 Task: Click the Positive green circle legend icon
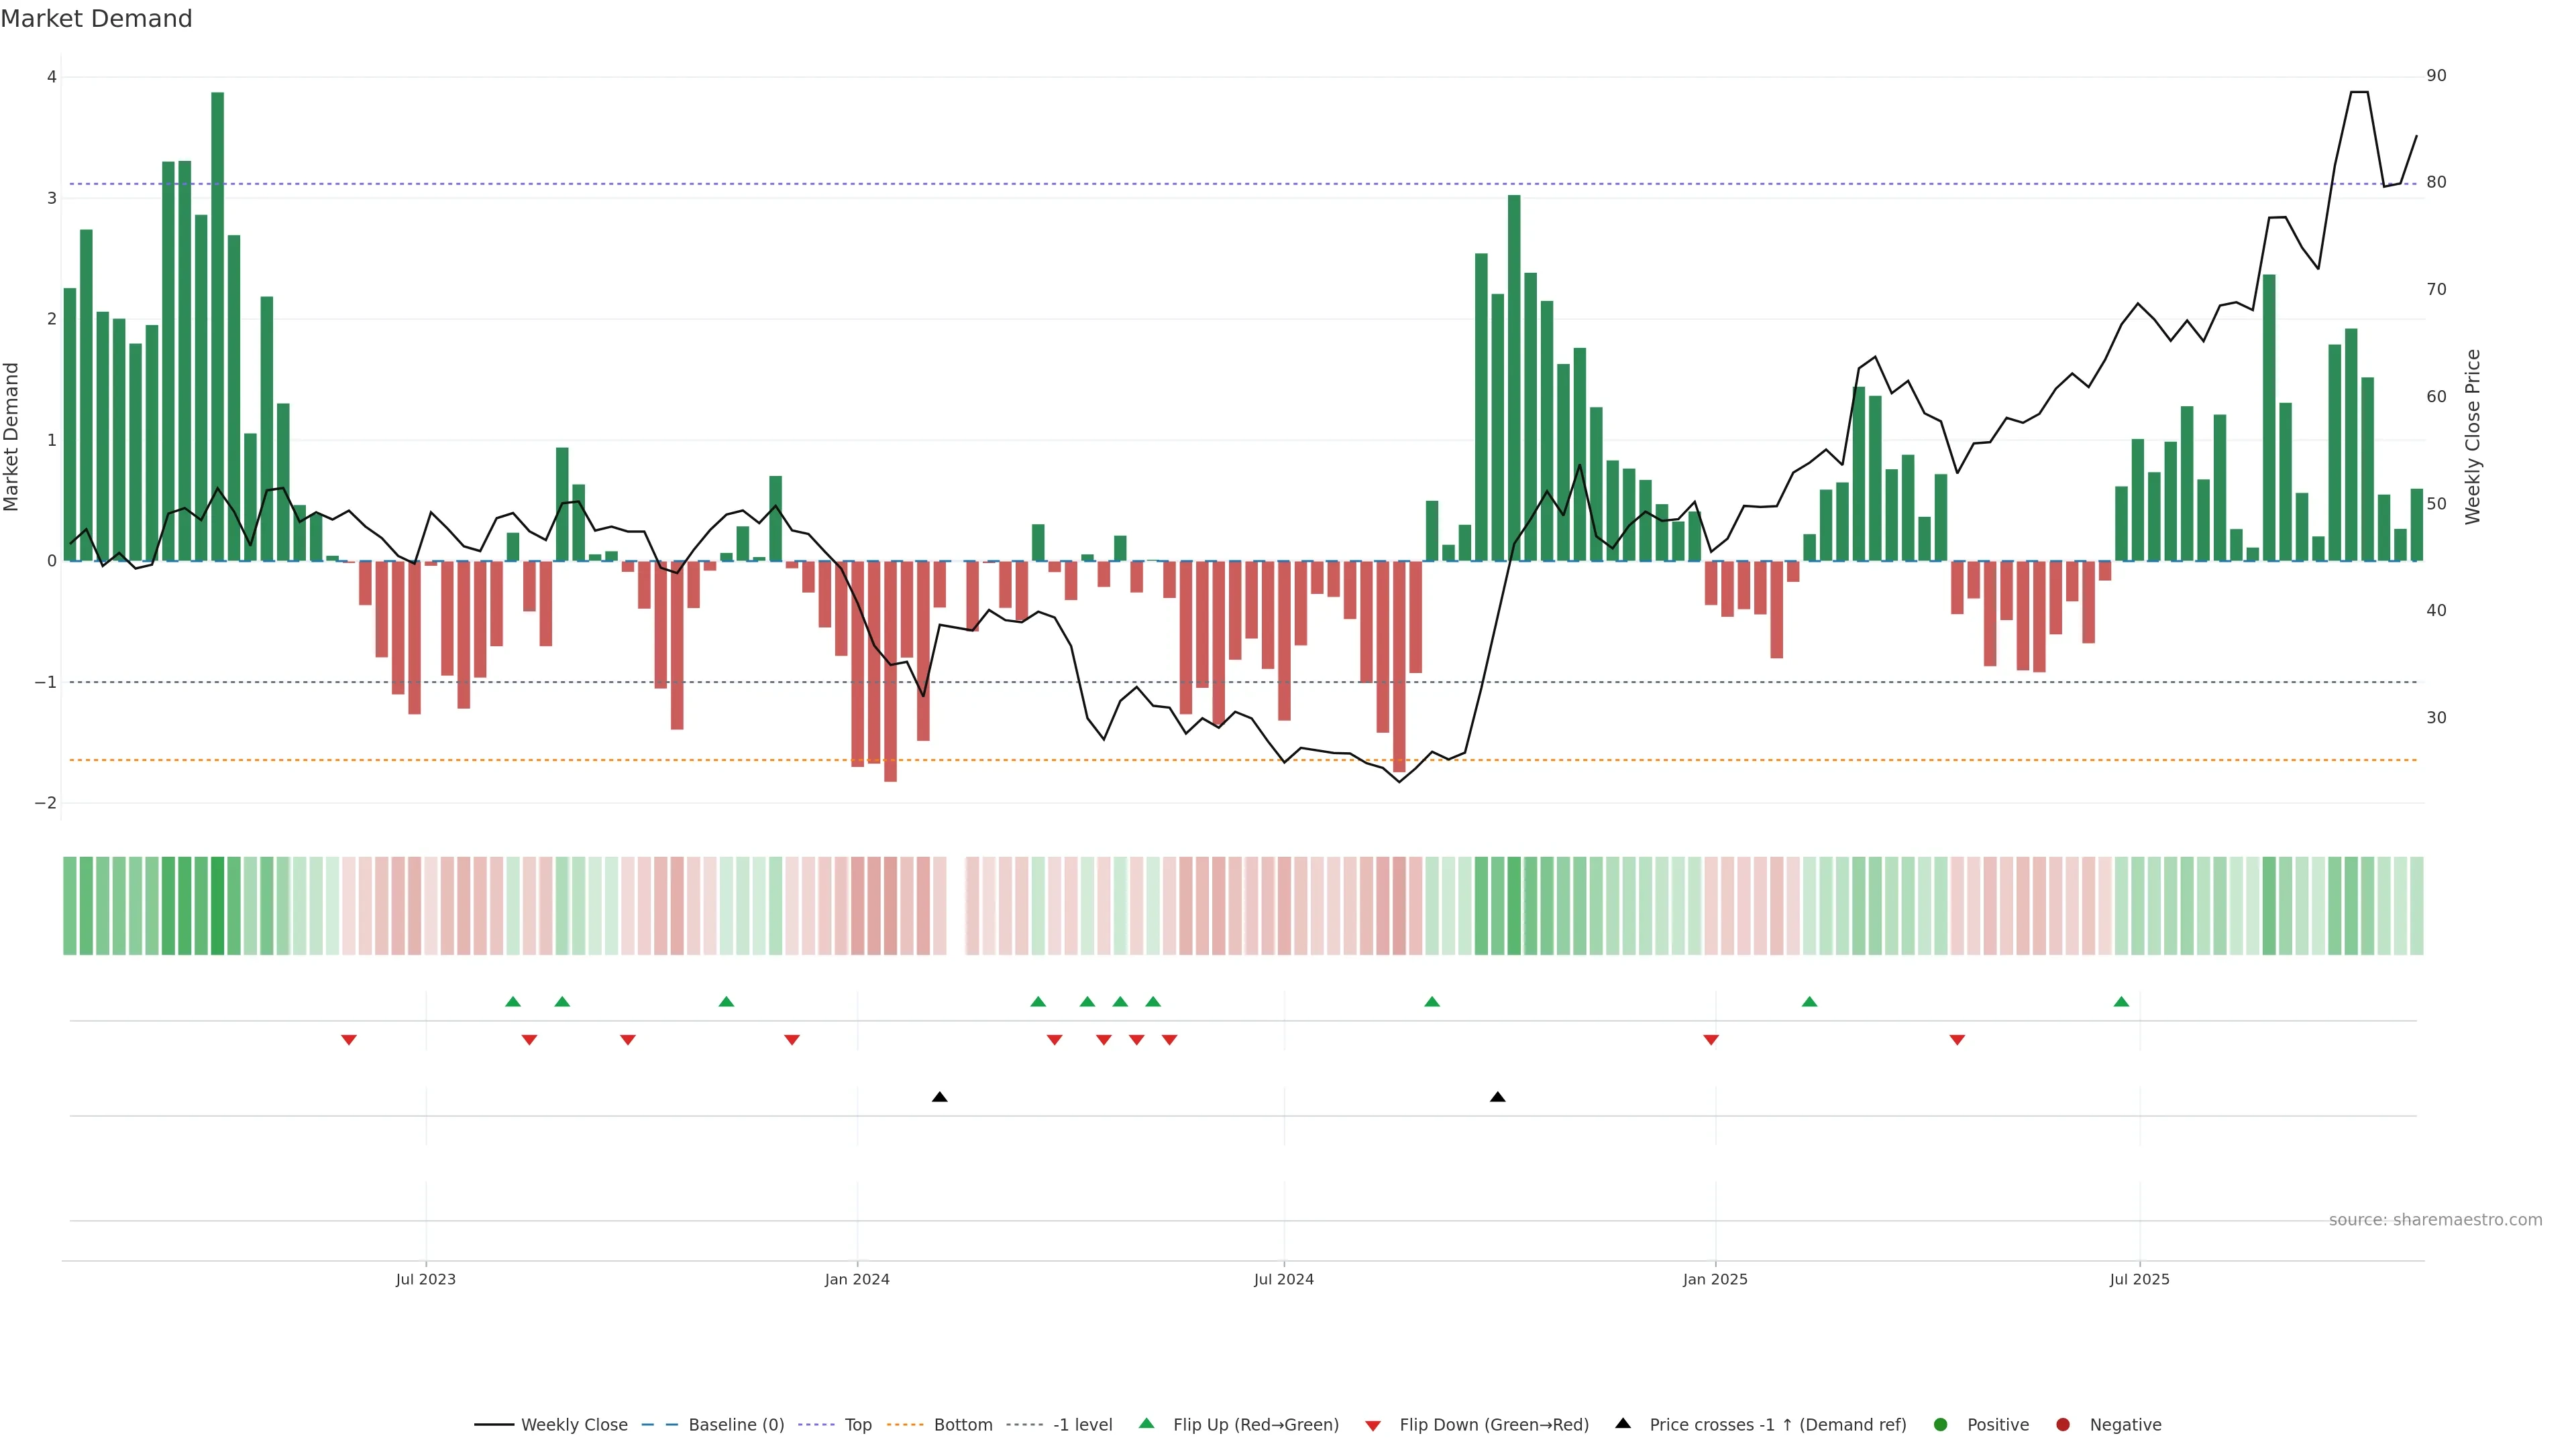point(1941,1425)
